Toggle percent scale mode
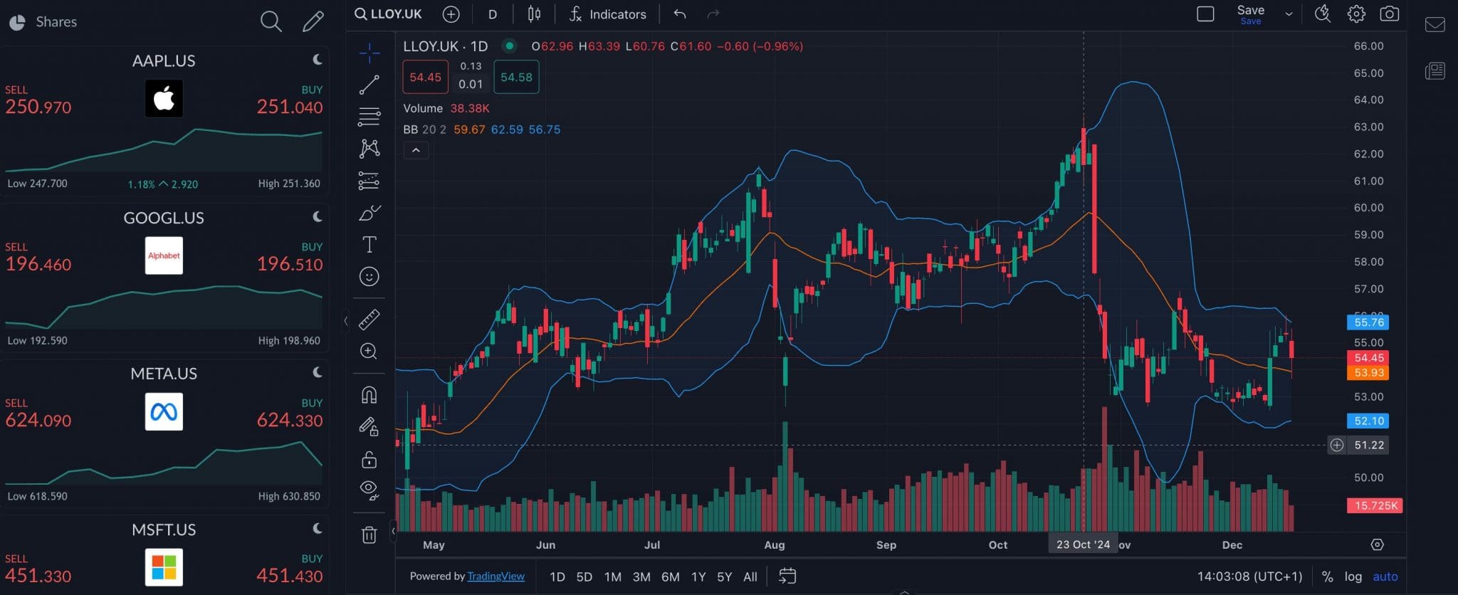Image resolution: width=1458 pixels, height=595 pixels. point(1327,576)
